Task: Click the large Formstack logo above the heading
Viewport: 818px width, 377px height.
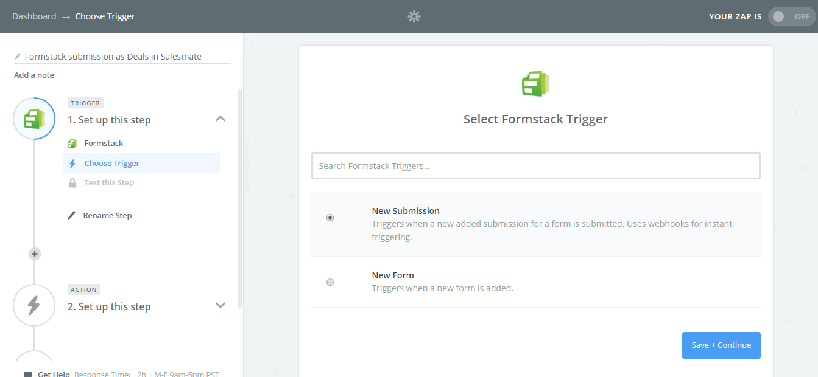Action: pos(536,83)
